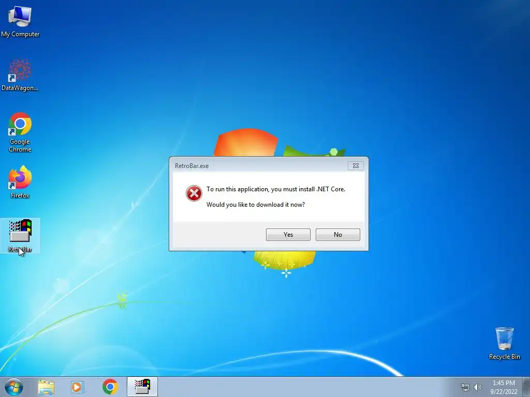The height and width of the screenshot is (397, 530).
Task: Close the RetroBar.exe dialog
Action: (356, 166)
